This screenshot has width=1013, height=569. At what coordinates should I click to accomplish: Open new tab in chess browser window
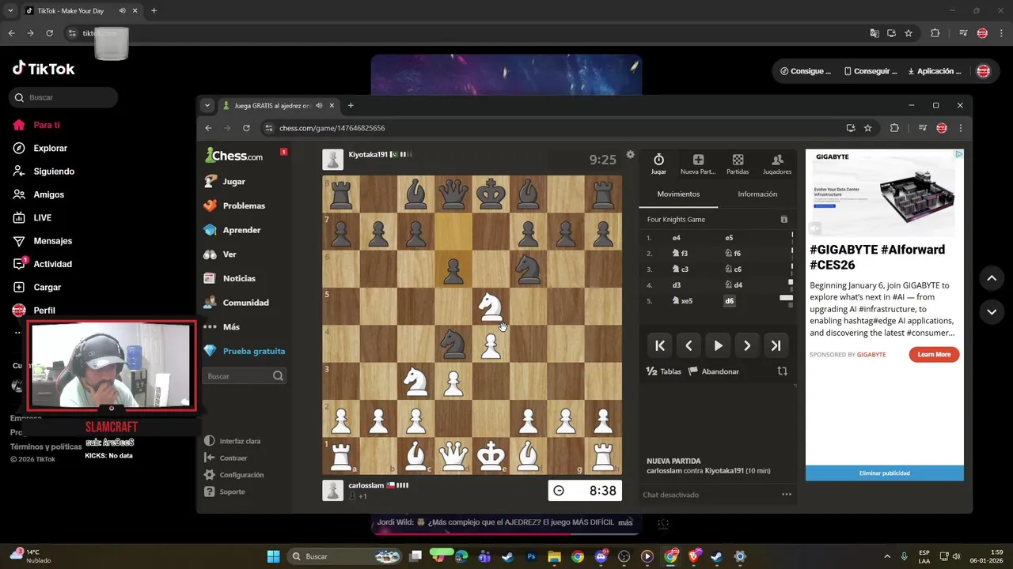pos(351,105)
